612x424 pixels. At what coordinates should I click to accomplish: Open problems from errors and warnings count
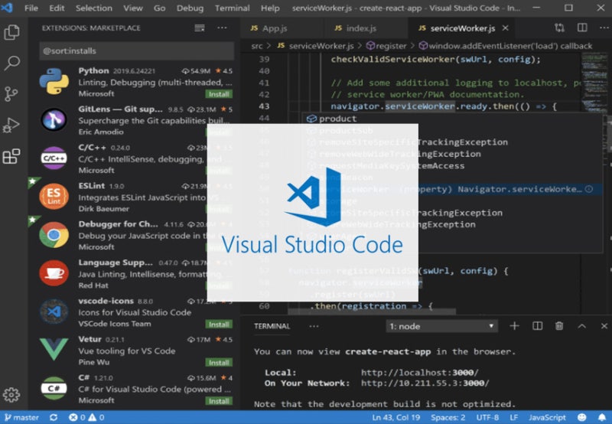coord(86,417)
